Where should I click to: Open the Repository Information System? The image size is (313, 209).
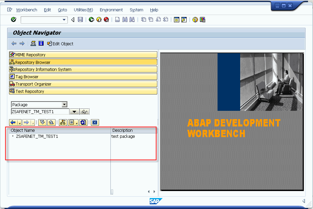[83, 69]
